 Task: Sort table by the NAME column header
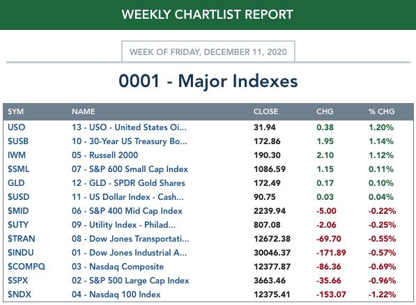(84, 111)
